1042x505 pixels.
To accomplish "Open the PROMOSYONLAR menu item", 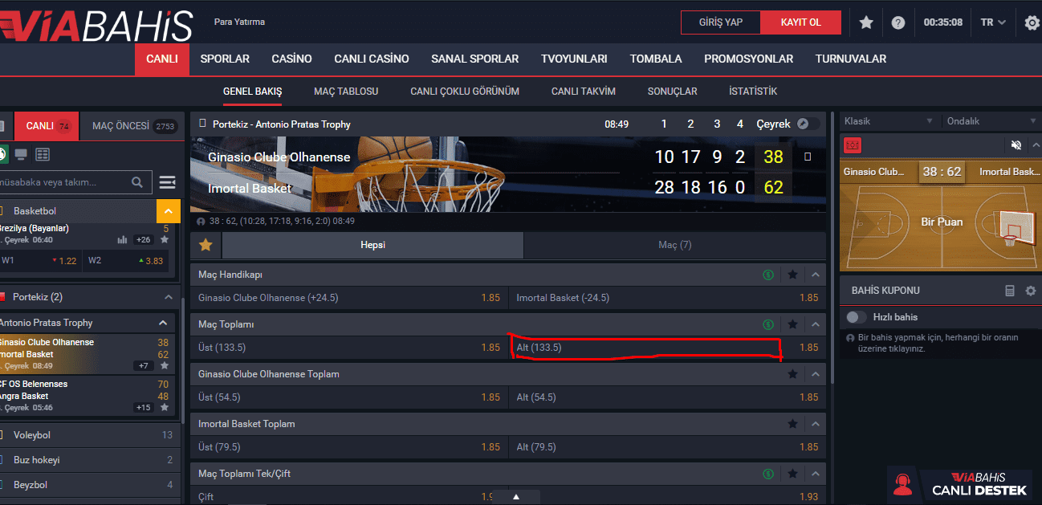I will coord(748,59).
